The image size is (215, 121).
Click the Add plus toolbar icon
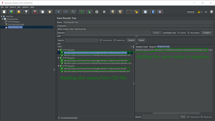tap(58, 12)
